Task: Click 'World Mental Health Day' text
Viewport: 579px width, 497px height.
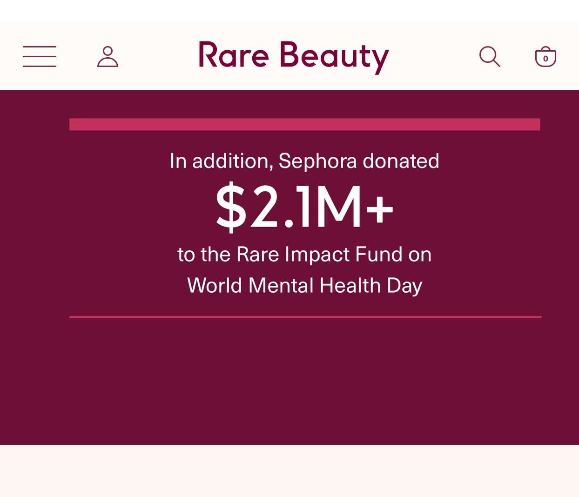Action: (x=304, y=285)
